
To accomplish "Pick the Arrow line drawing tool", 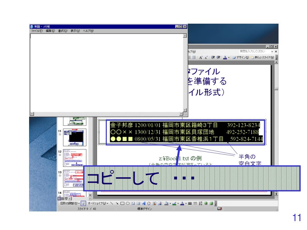I will pyautogui.click(x=117, y=203).
